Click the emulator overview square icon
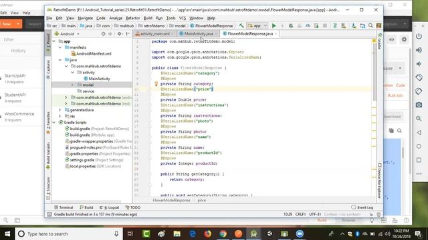Screen dimensions: 428x240 [x=419, y=160]
